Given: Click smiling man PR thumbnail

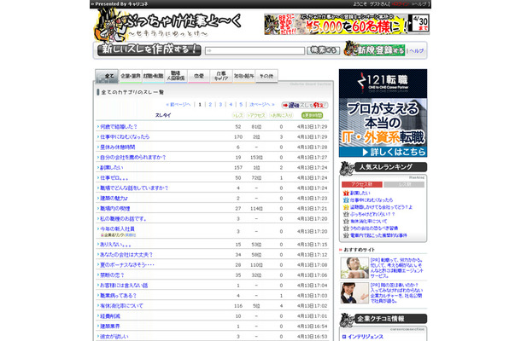Looking at the screenshot, I should point(354,268).
